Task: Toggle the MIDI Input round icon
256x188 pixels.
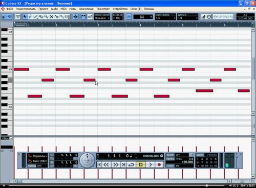Action: coord(209,17)
